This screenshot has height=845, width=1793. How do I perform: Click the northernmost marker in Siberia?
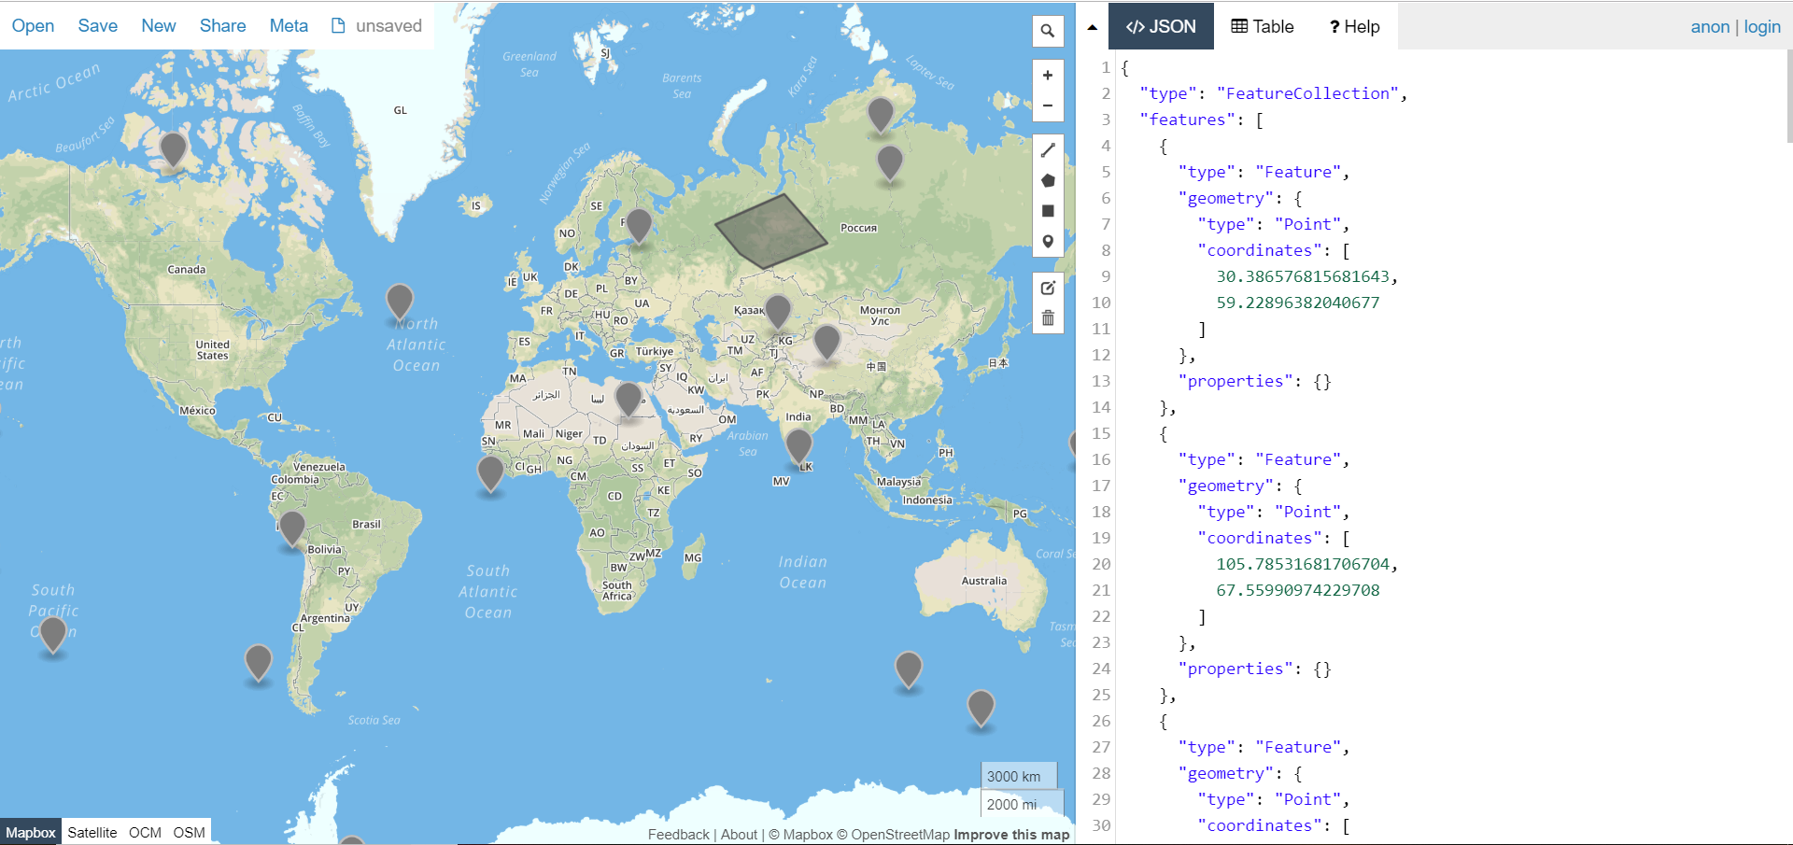(881, 117)
